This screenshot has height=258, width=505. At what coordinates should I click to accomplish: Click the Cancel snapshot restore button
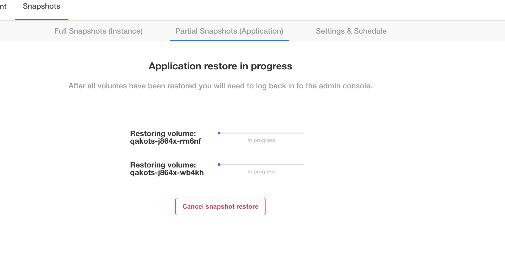tap(220, 206)
